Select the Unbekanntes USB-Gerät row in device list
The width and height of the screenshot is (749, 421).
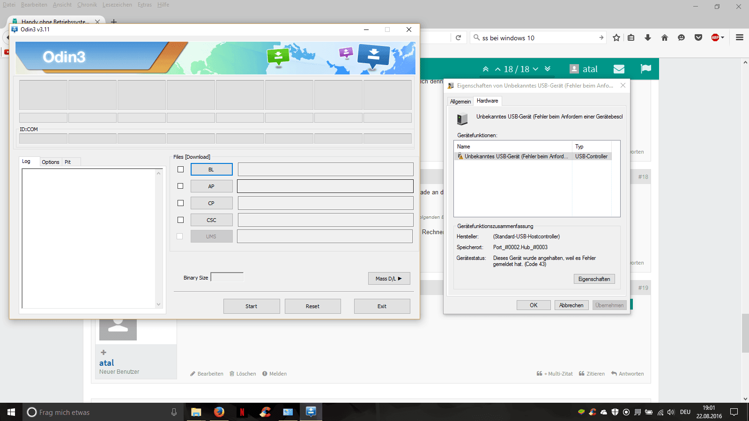[x=533, y=156]
